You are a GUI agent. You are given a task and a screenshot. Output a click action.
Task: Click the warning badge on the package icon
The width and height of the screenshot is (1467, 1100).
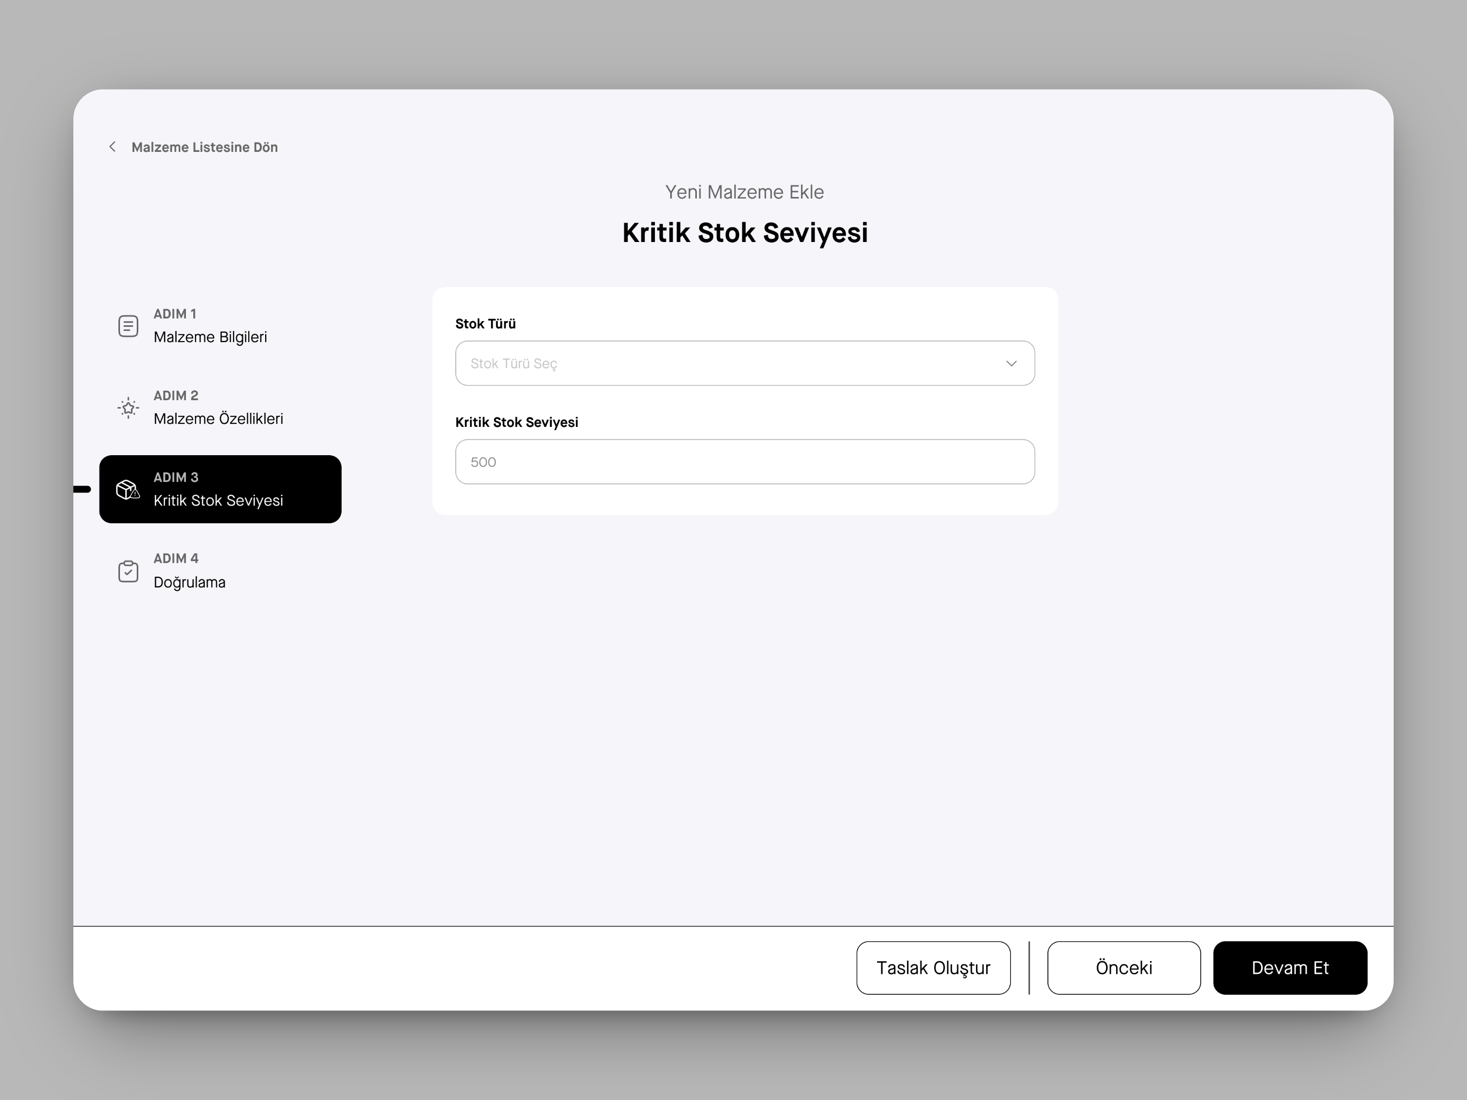pyautogui.click(x=135, y=494)
